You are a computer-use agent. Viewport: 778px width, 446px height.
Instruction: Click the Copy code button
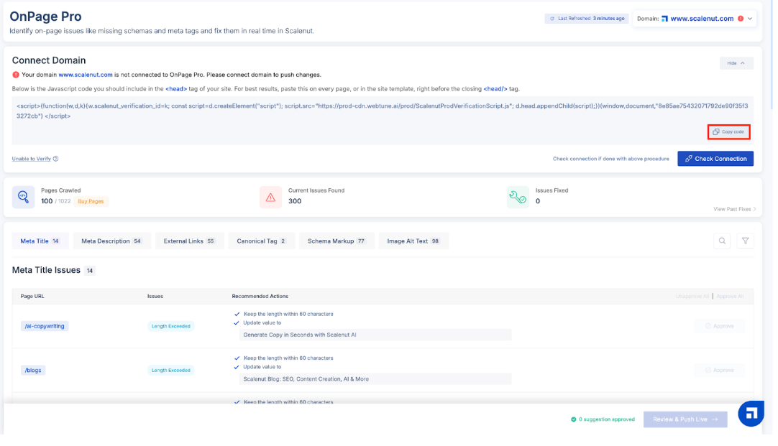728,132
